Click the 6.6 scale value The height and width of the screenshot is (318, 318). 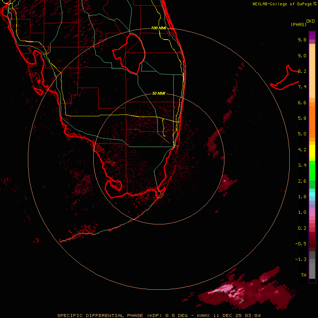pyautogui.click(x=302, y=102)
